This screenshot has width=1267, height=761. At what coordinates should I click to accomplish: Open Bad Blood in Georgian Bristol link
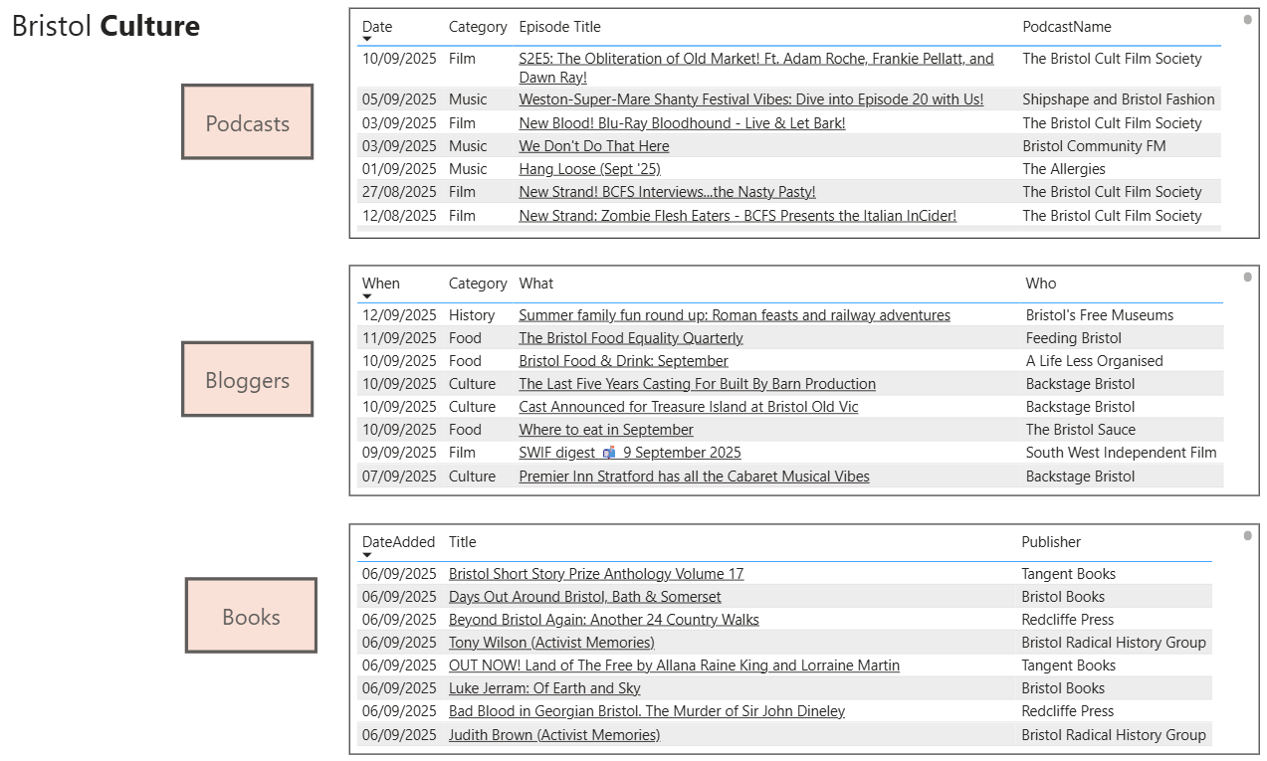[x=647, y=711]
